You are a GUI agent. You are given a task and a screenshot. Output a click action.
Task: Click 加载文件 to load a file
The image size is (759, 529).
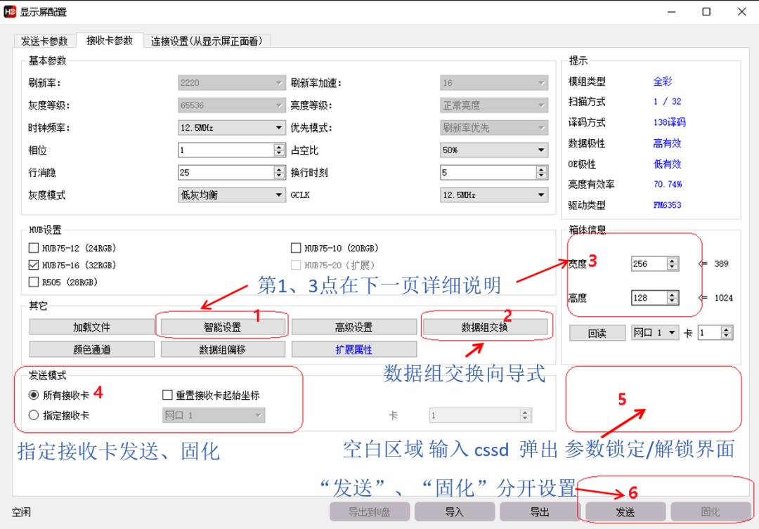91,326
